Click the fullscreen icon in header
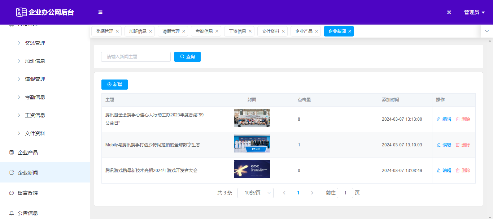 click(x=449, y=12)
